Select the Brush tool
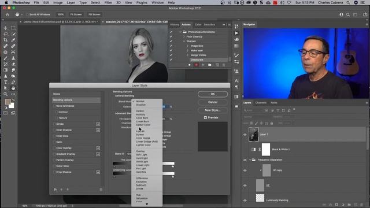Image resolution: width=370 pixels, height=208 pixels. (x=5, y=58)
